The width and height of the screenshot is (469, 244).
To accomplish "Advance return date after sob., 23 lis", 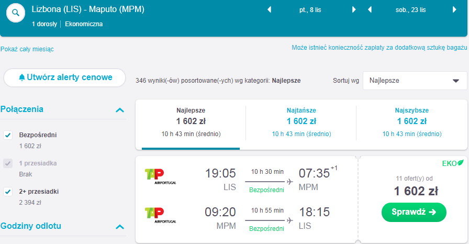I will tap(454, 10).
